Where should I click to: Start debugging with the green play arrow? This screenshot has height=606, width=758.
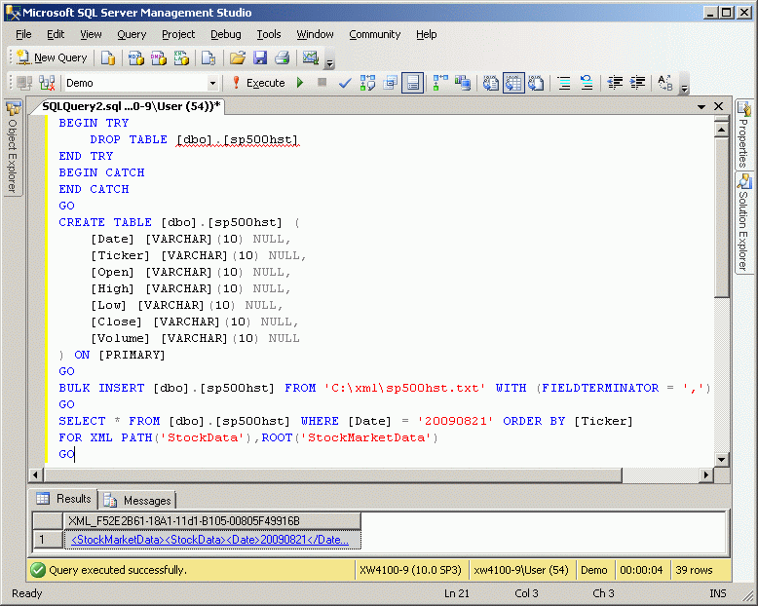[x=300, y=83]
